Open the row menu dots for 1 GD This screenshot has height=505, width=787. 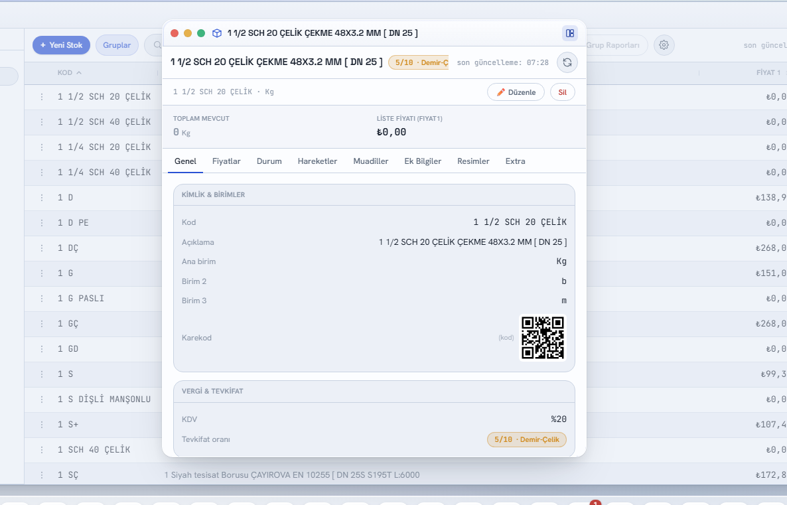pyautogui.click(x=42, y=349)
